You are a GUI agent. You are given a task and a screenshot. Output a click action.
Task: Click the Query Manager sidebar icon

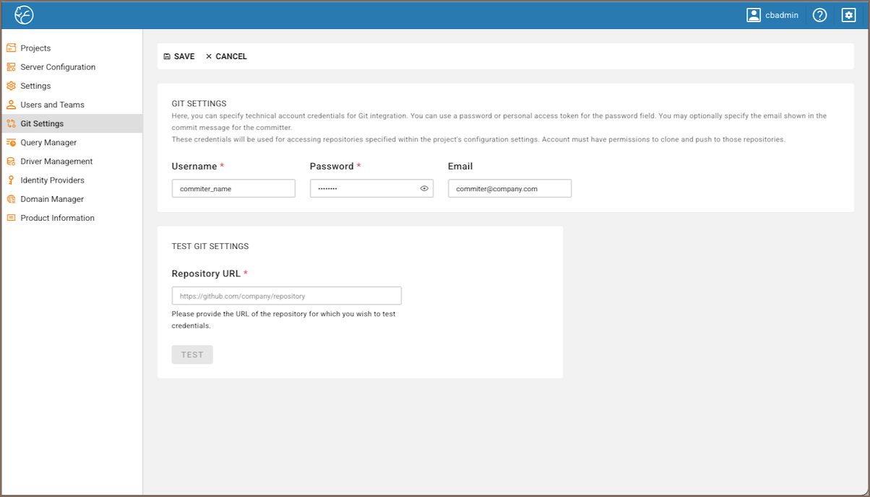[x=11, y=143]
